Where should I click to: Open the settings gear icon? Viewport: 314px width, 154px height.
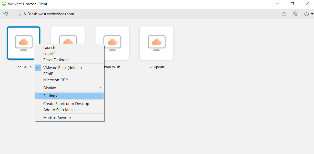pos(295,14)
